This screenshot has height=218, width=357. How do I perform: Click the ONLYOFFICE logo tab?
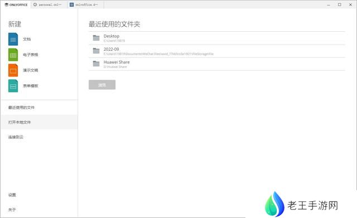tap(16, 4)
